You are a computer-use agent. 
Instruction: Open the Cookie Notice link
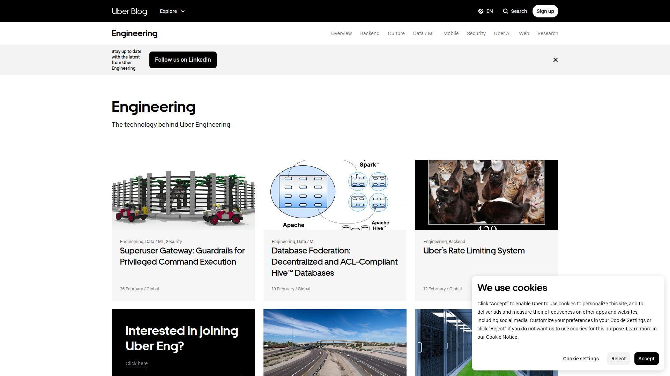pos(501,337)
